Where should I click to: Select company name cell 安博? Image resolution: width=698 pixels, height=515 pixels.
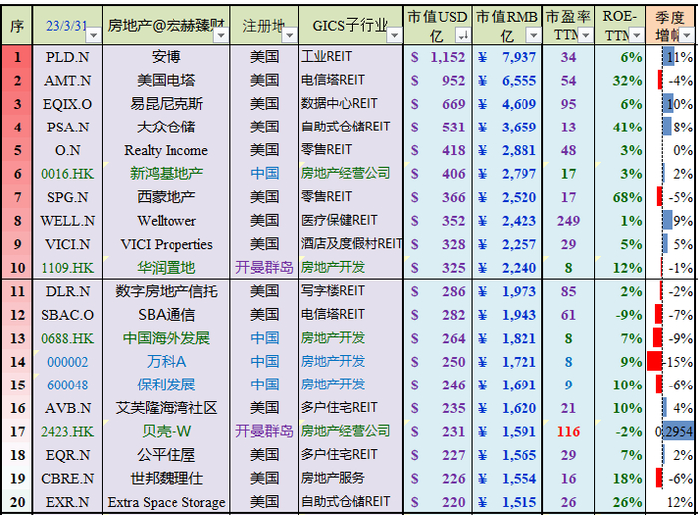point(167,57)
